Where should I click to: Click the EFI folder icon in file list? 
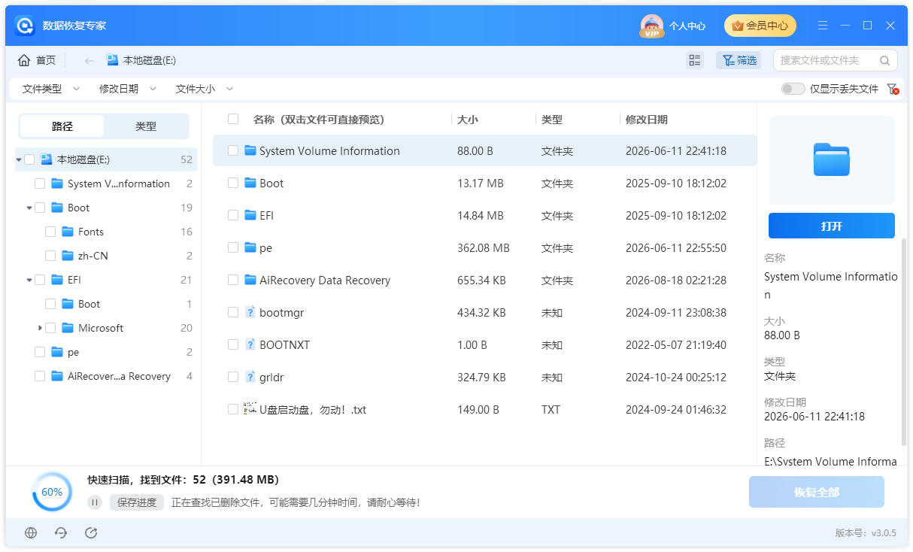(250, 215)
